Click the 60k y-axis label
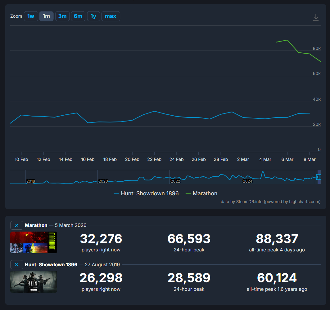 (x=317, y=73)
